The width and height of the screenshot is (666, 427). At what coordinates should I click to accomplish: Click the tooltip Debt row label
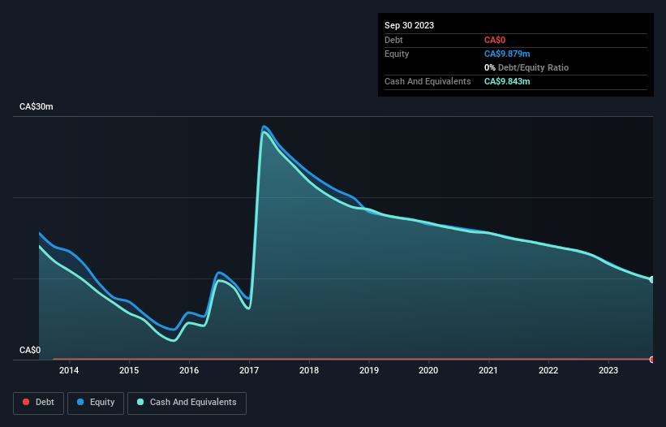(393, 40)
